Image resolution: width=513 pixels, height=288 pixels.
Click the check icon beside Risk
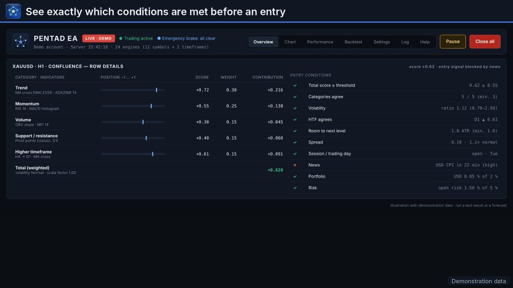(x=295, y=188)
